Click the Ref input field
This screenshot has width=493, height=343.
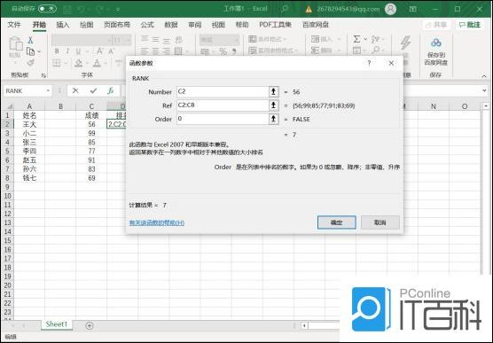click(x=223, y=105)
